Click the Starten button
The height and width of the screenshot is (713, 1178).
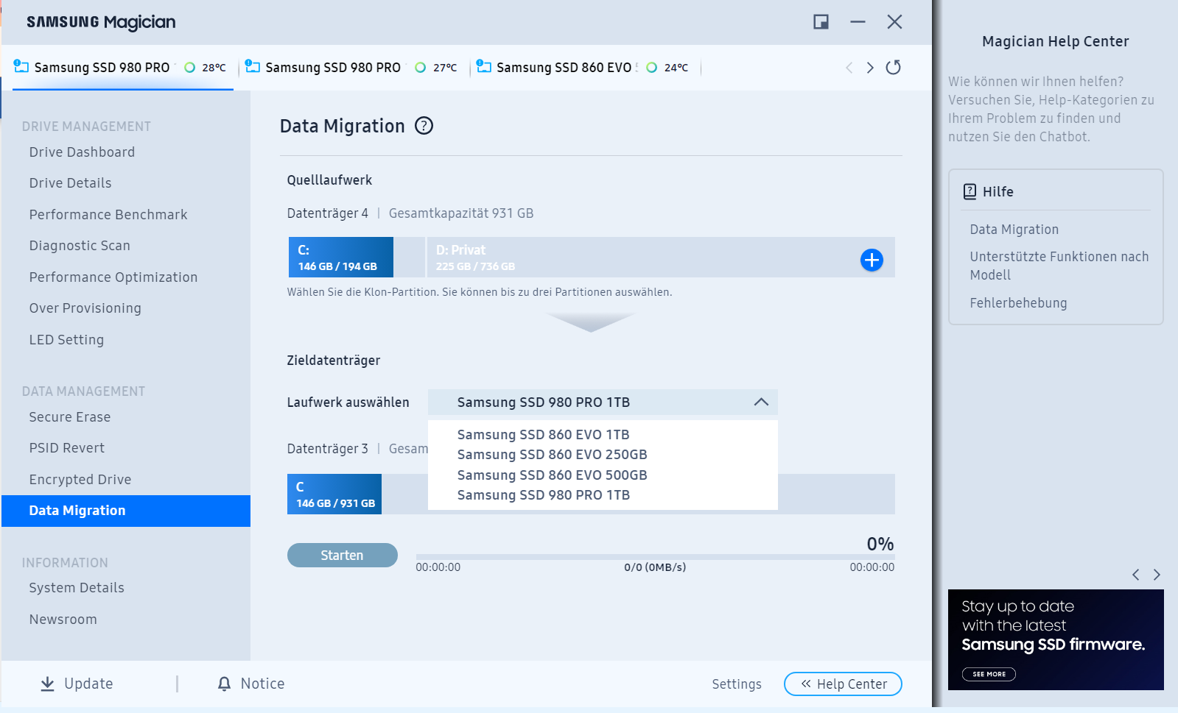pyautogui.click(x=342, y=556)
